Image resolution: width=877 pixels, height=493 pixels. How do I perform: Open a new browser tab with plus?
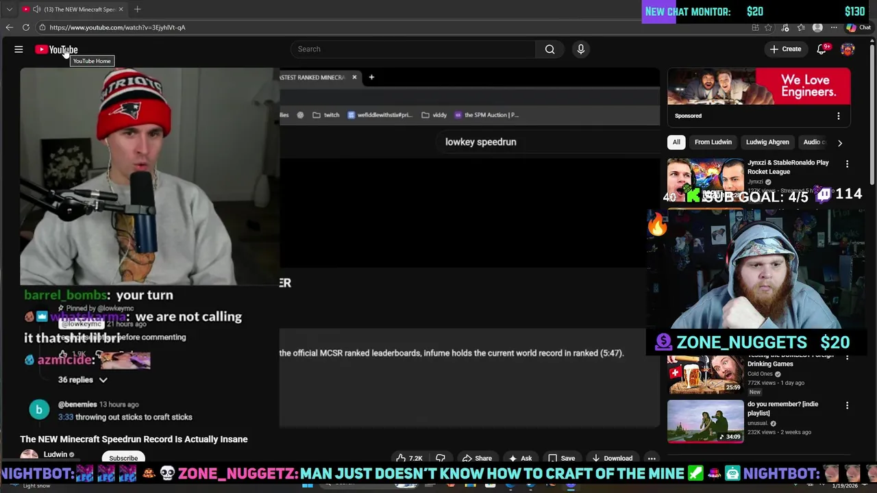tap(137, 10)
